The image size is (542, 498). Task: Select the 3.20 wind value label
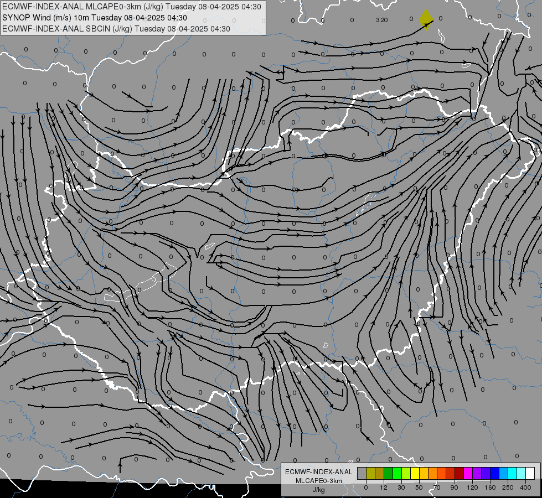pyautogui.click(x=381, y=20)
